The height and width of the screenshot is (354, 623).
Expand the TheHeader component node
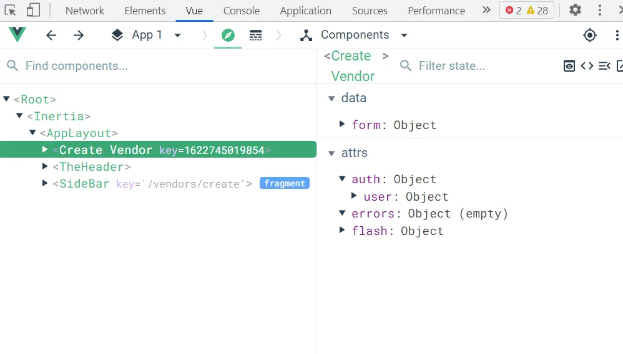45,166
